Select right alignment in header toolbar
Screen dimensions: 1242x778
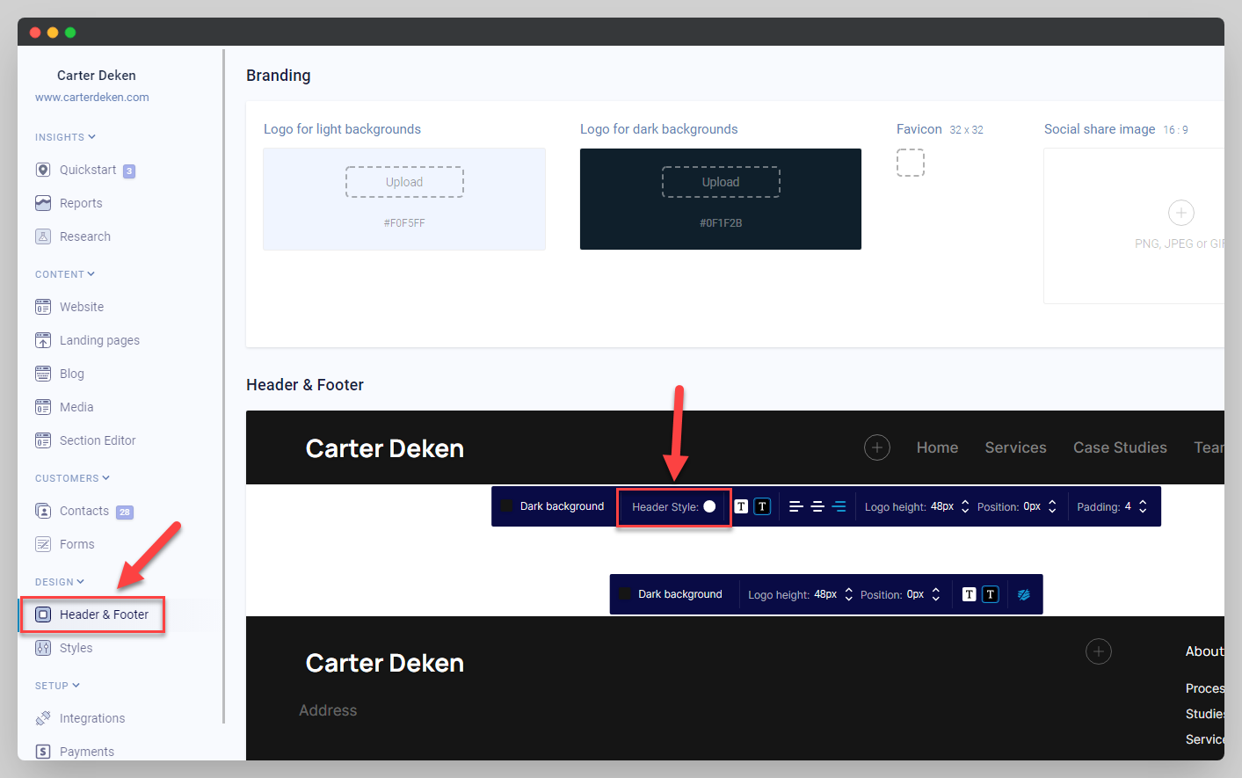click(x=839, y=506)
